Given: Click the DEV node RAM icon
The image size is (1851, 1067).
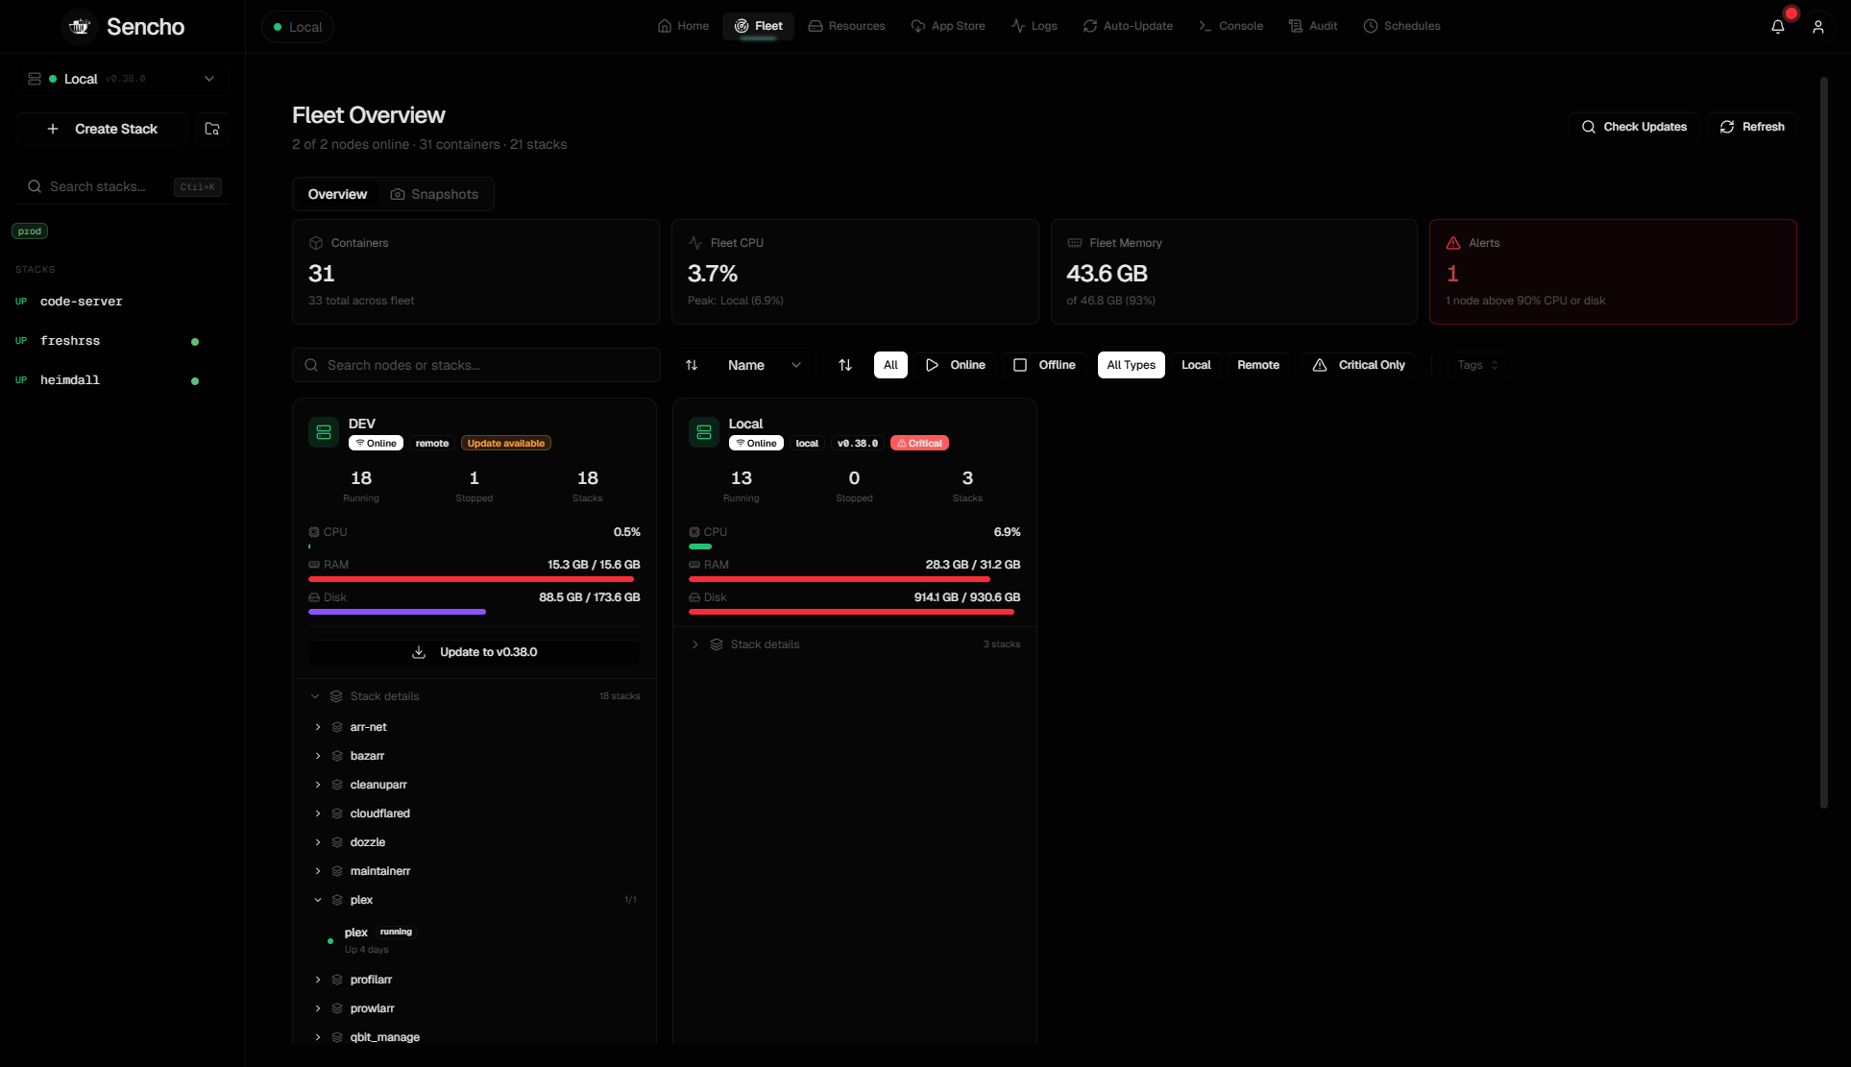Looking at the screenshot, I should [314, 565].
